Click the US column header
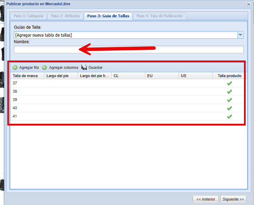254x205 pixels. [x=196, y=76]
